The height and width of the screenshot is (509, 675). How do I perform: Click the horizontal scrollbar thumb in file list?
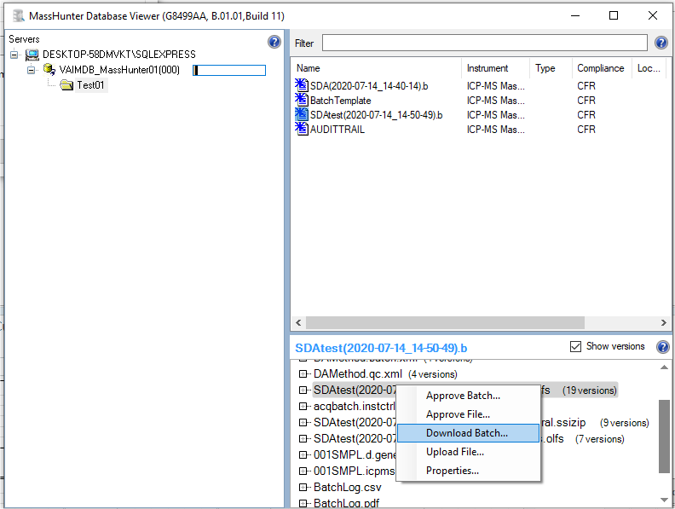pyautogui.click(x=445, y=322)
